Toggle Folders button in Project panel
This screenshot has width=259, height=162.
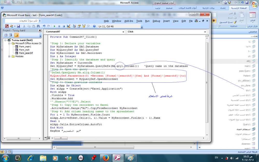tap(16, 35)
